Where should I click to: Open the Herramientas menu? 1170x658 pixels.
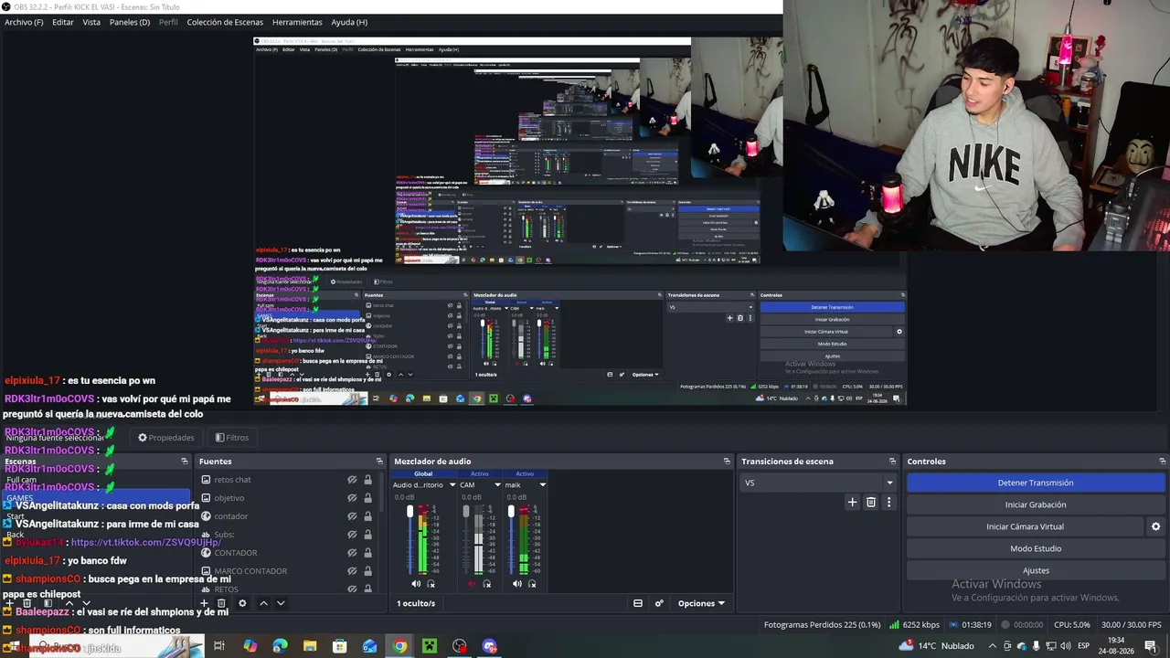(x=297, y=22)
